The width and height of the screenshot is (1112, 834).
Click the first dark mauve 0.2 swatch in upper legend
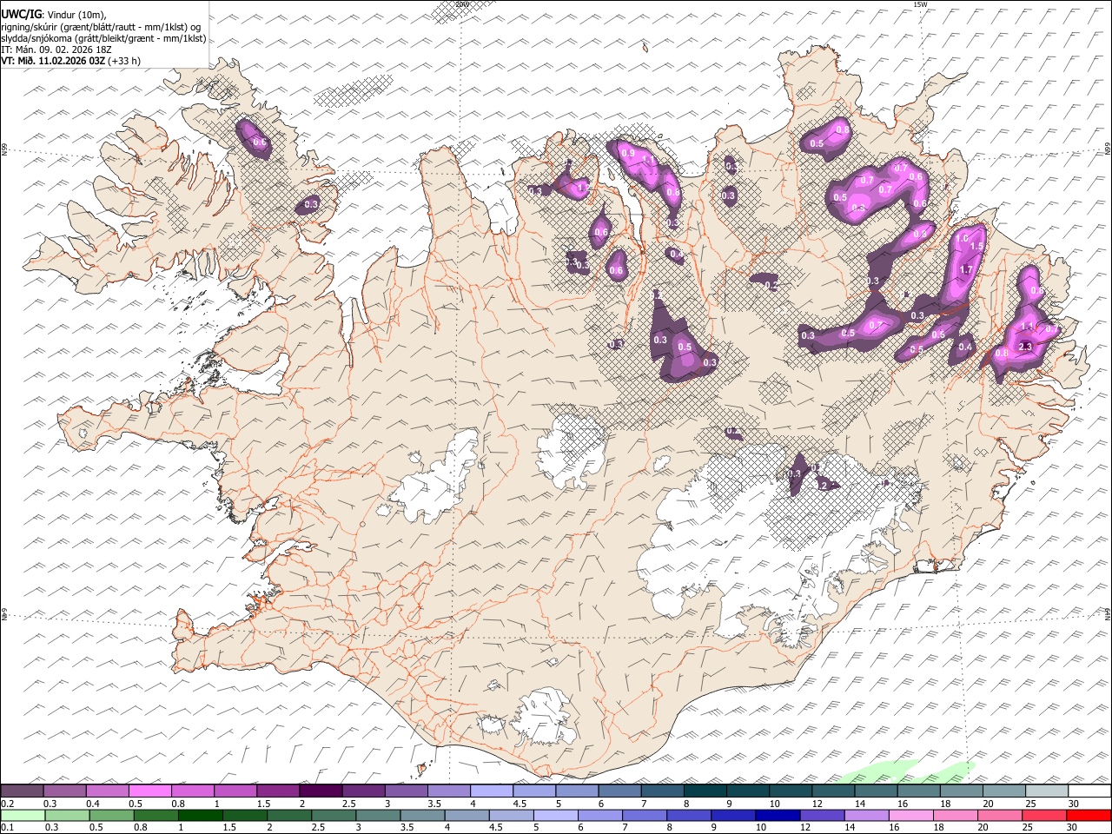tap(22, 791)
